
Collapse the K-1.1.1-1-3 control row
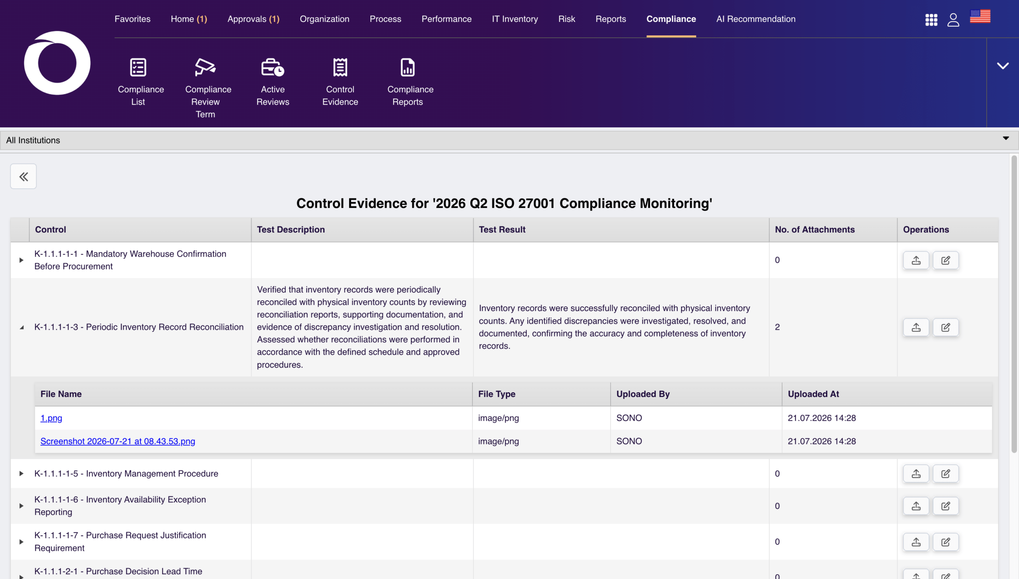click(x=21, y=327)
